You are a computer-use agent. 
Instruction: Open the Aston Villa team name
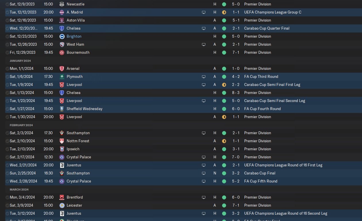click(76, 20)
